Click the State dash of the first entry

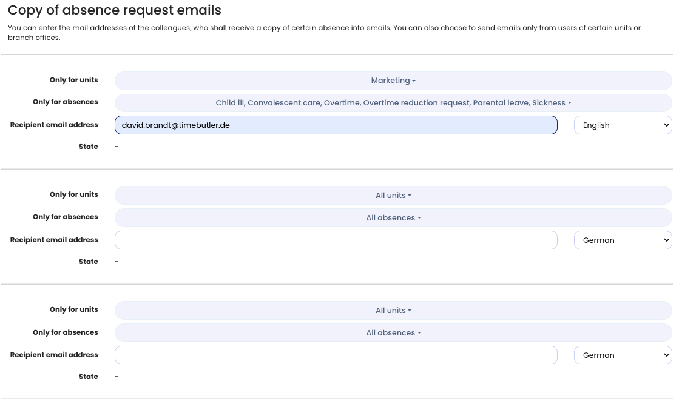(116, 146)
